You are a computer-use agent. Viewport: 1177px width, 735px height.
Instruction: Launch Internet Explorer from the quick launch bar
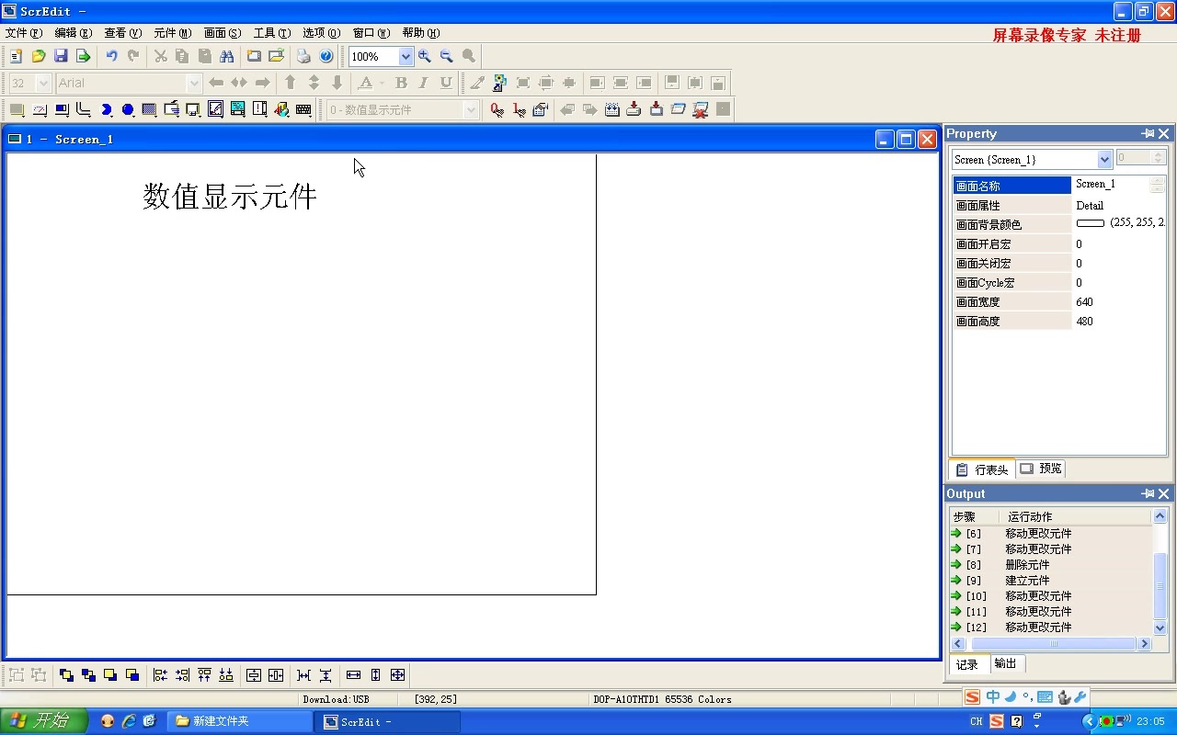[x=129, y=721]
